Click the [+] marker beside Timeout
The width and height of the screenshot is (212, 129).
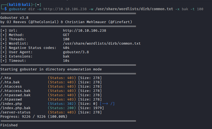click(x=4, y=61)
